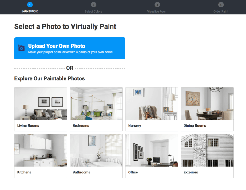The height and width of the screenshot is (190, 246).
Task: Select the Bedrooms photo thumbnail
Action: pyautogui.click(x=96, y=104)
